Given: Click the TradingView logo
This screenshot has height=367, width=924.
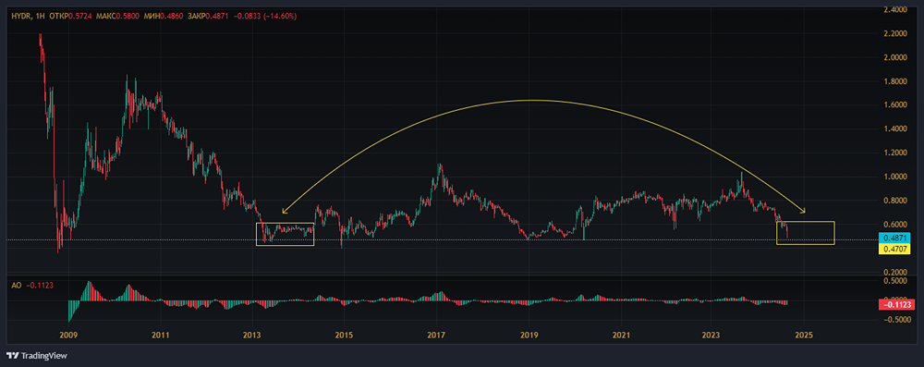Looking at the screenshot, I should [37, 356].
